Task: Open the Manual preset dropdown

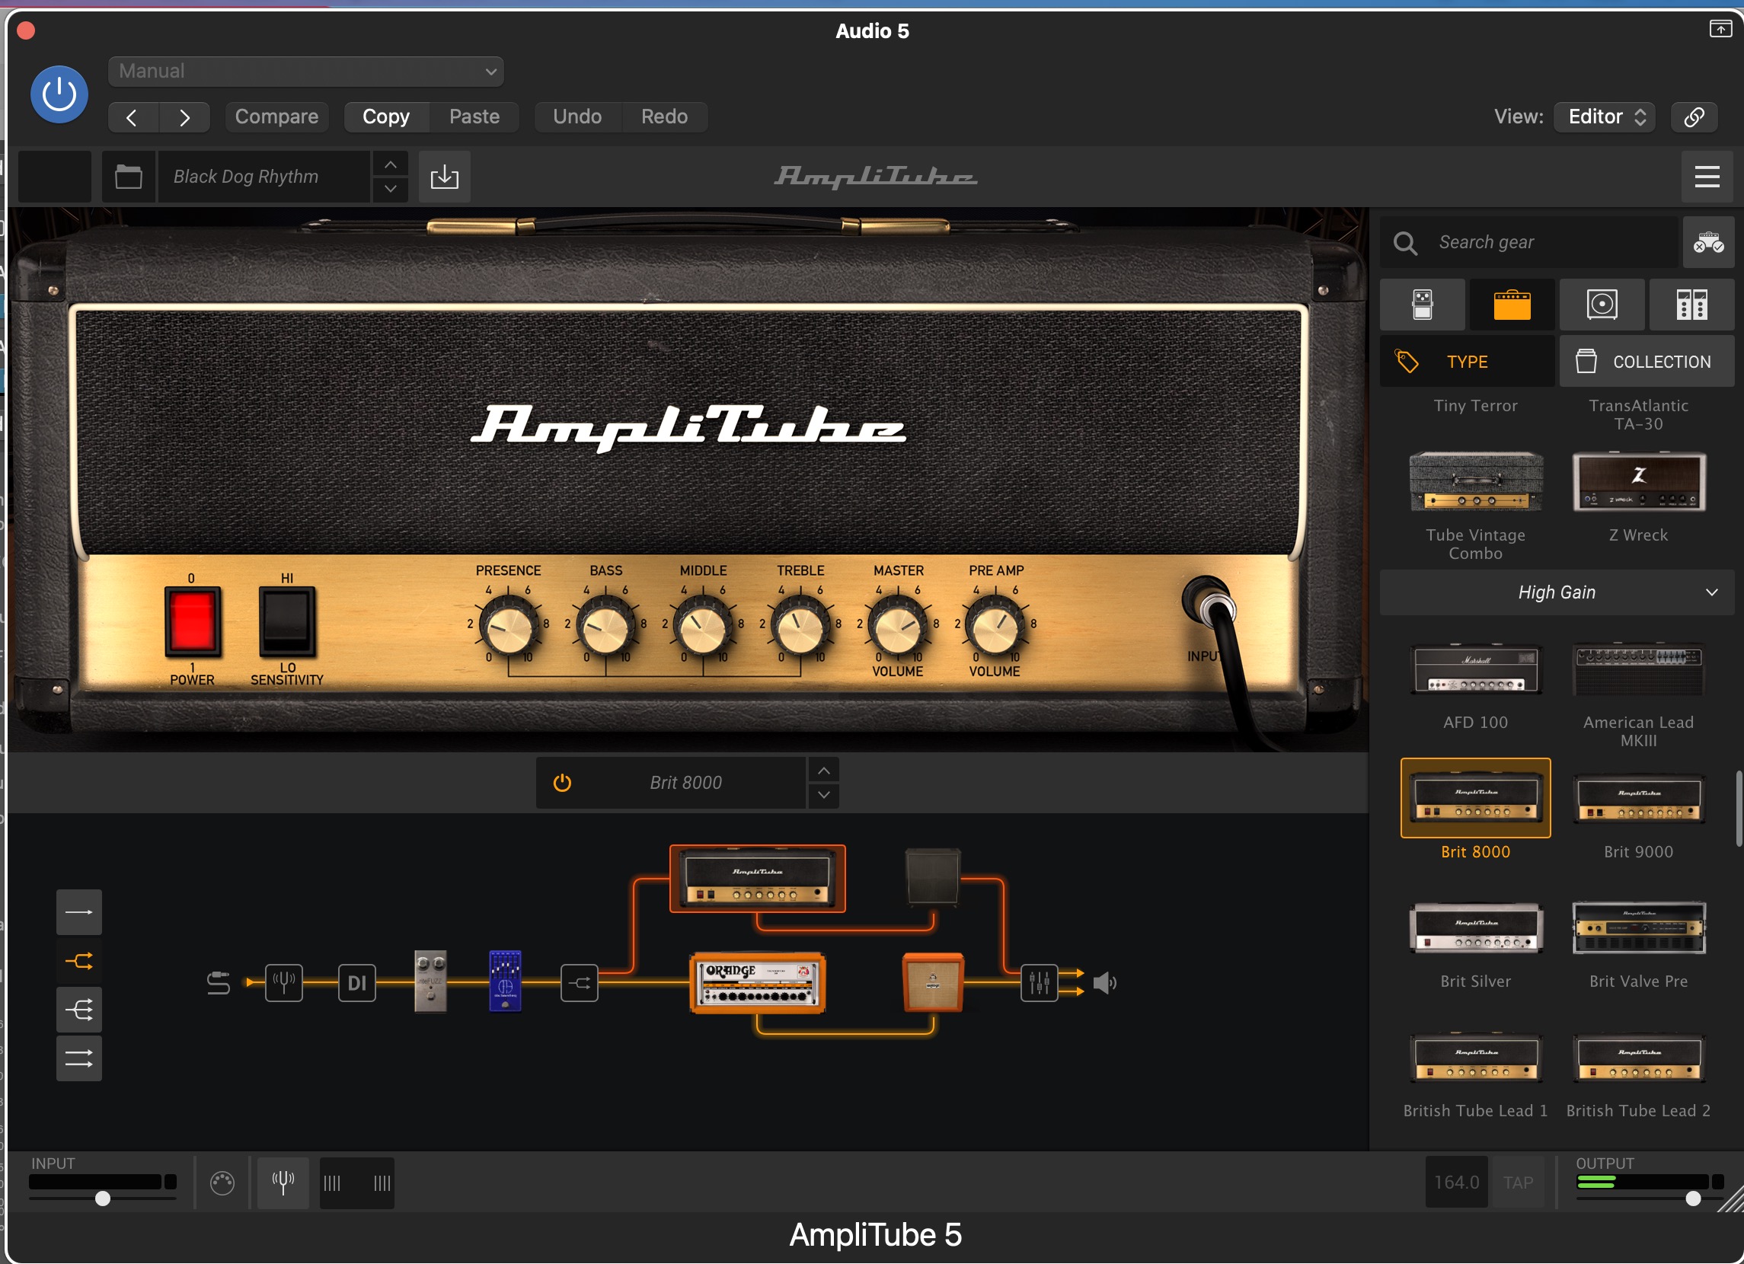Action: click(x=306, y=72)
